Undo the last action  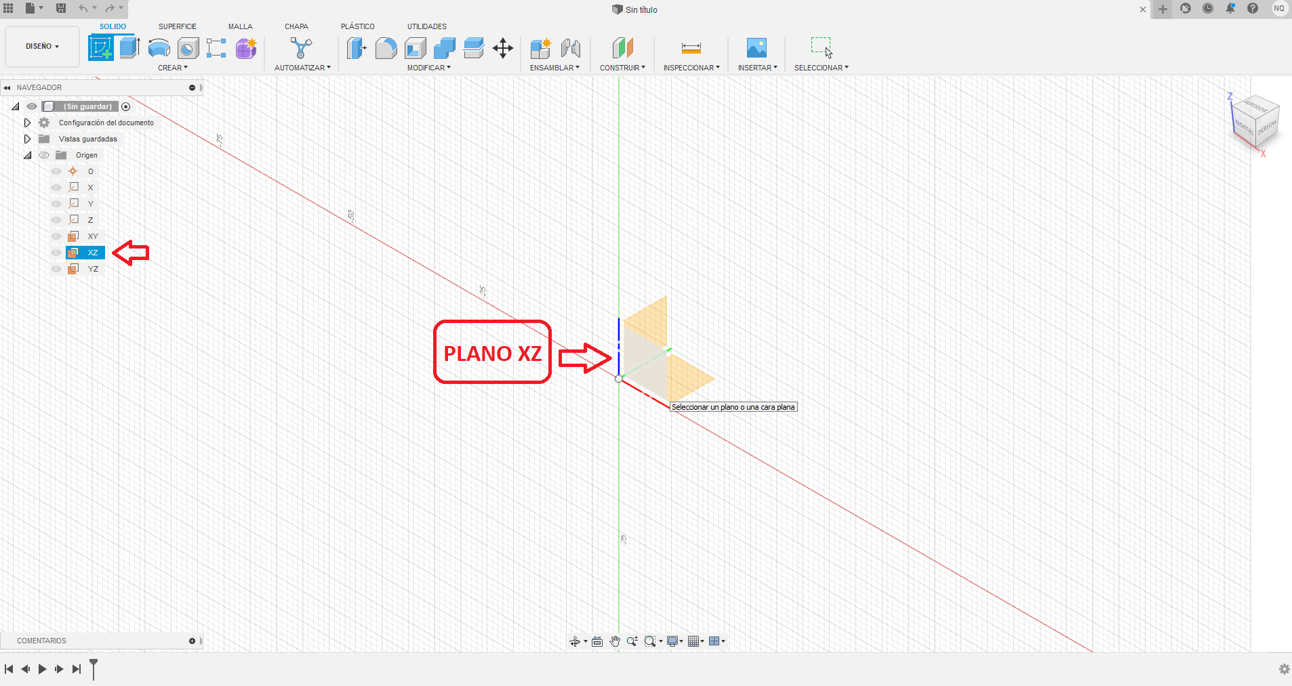tap(83, 8)
